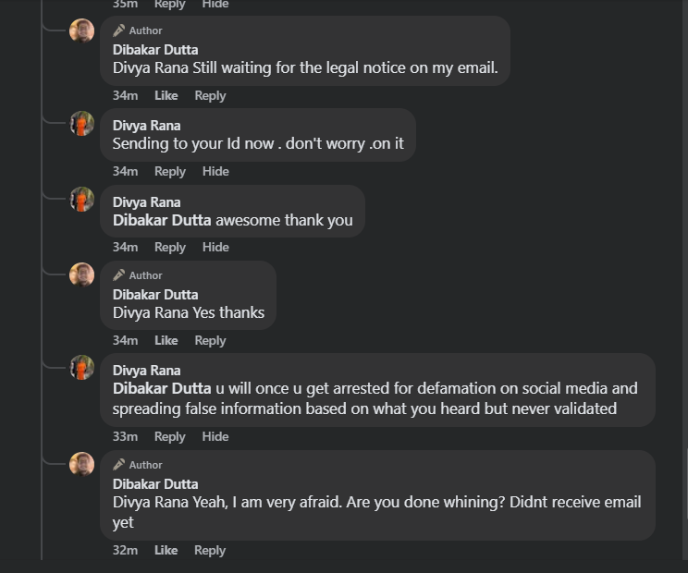
Task: Click Dibakar Dutta's avatar beside 'very afraid' comment
Action: tap(82, 464)
